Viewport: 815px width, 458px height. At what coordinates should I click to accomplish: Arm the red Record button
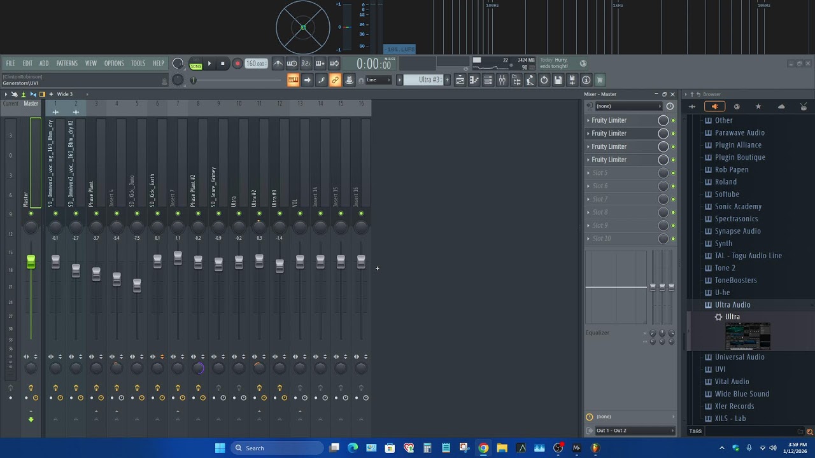tap(237, 64)
